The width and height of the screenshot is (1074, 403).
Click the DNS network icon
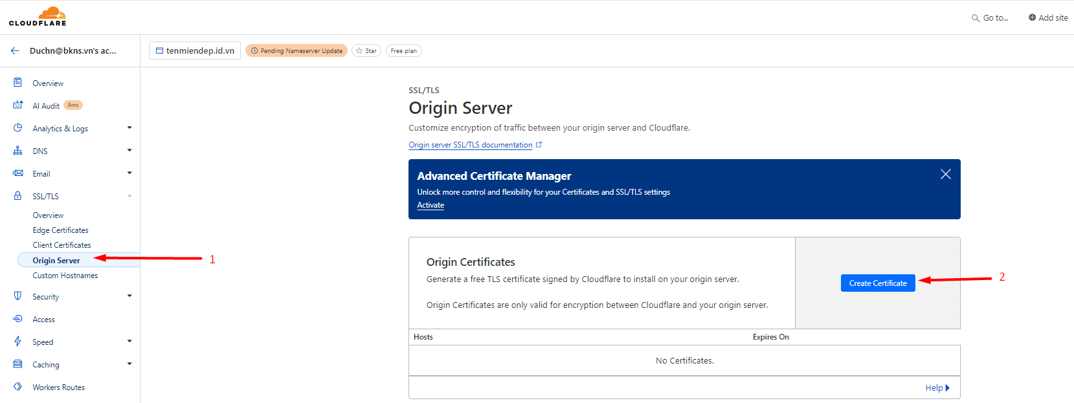point(18,151)
